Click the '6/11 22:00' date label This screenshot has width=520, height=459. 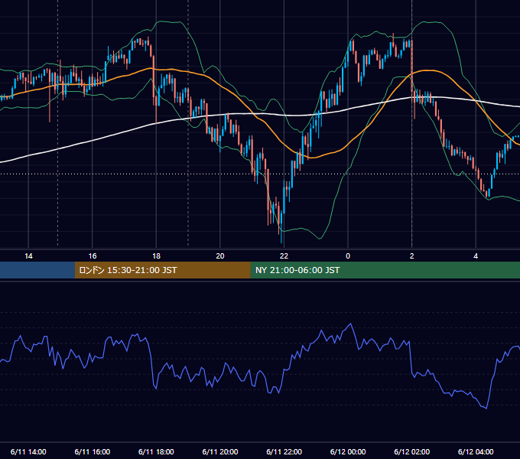[284, 451]
